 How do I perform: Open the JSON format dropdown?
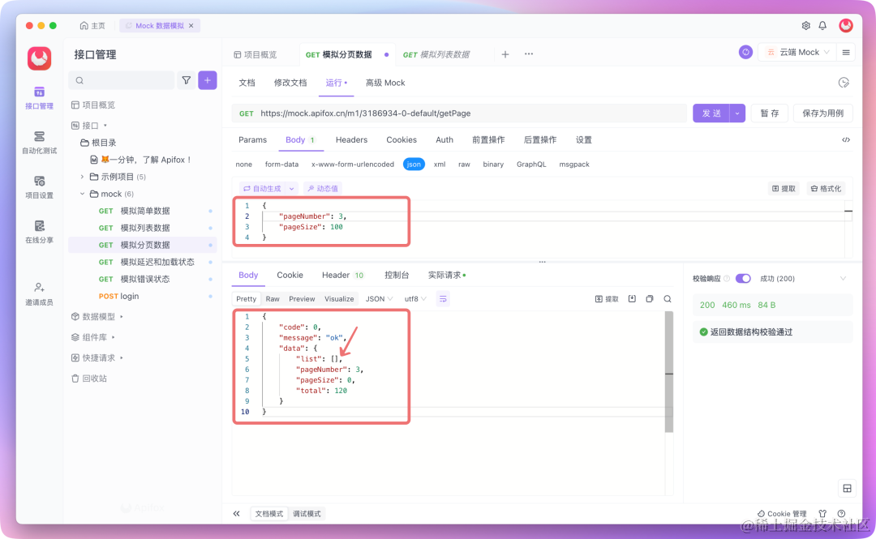[x=380, y=299]
